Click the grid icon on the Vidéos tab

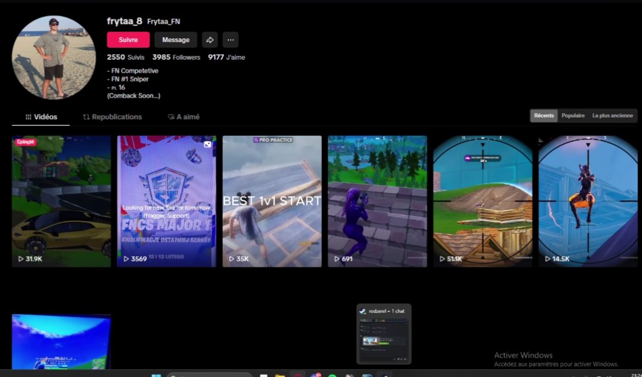pyautogui.click(x=28, y=117)
